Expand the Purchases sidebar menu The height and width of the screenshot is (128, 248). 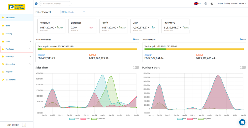click(x=17, y=49)
